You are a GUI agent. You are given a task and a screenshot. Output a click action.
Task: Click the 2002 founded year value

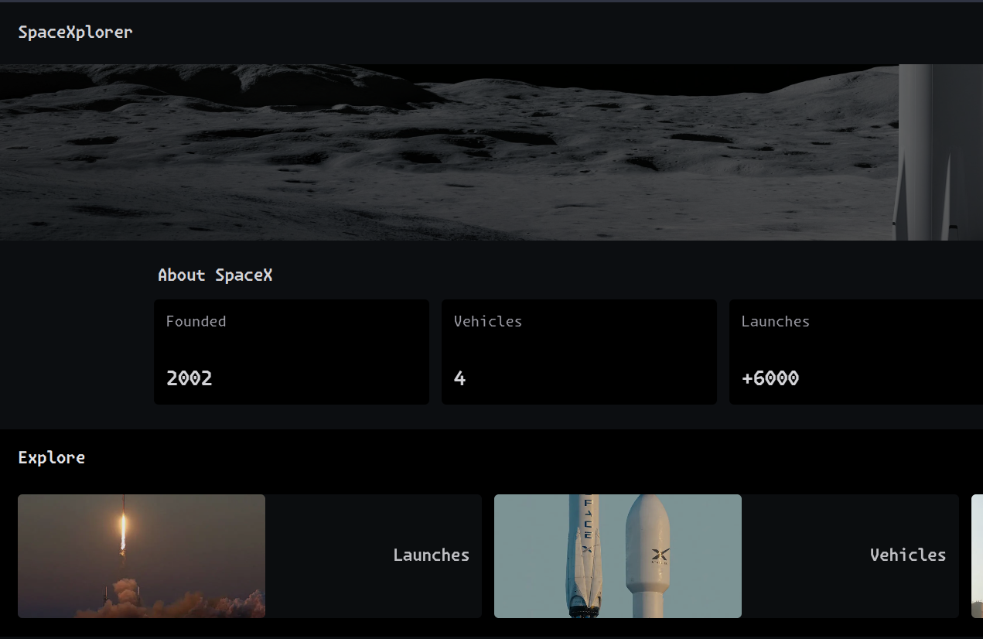coord(189,378)
